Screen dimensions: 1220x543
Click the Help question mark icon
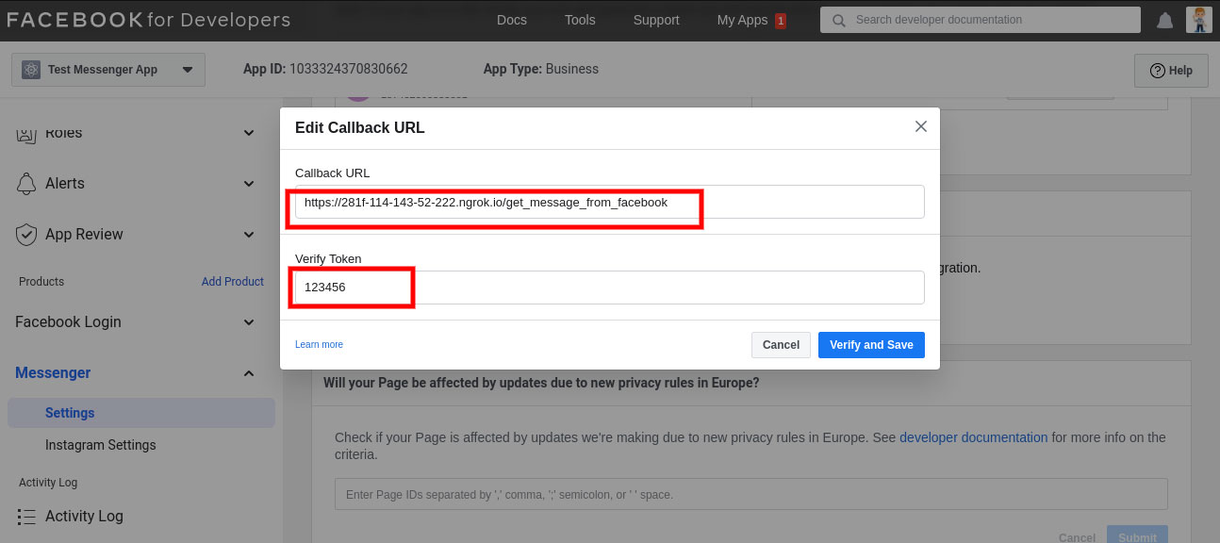[x=1157, y=71]
